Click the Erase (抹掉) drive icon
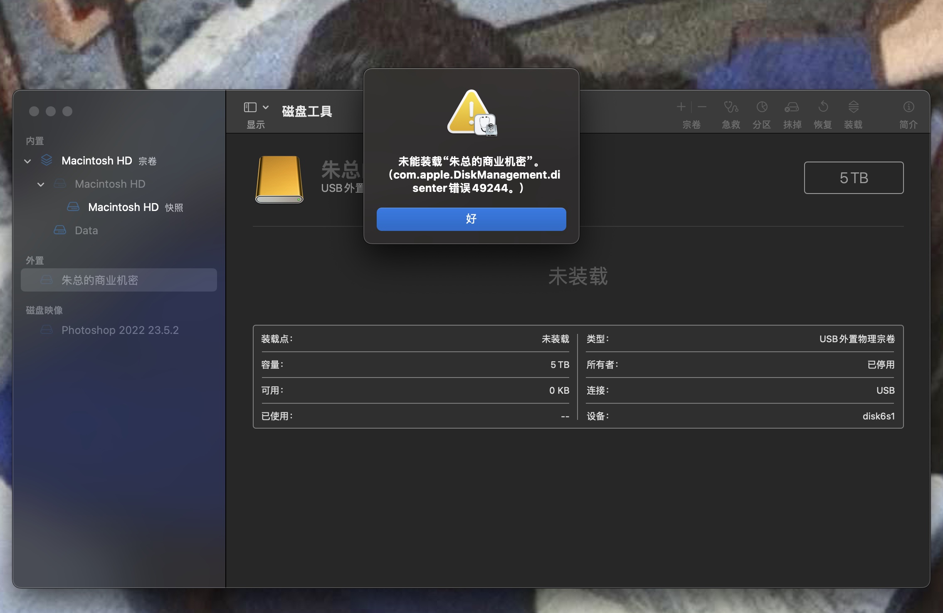This screenshot has width=943, height=613. pyautogui.click(x=792, y=107)
